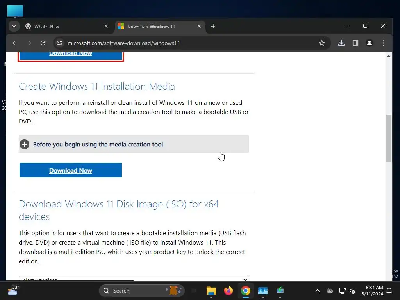Go back to the previous page
The image size is (400, 300).
pos(15,43)
